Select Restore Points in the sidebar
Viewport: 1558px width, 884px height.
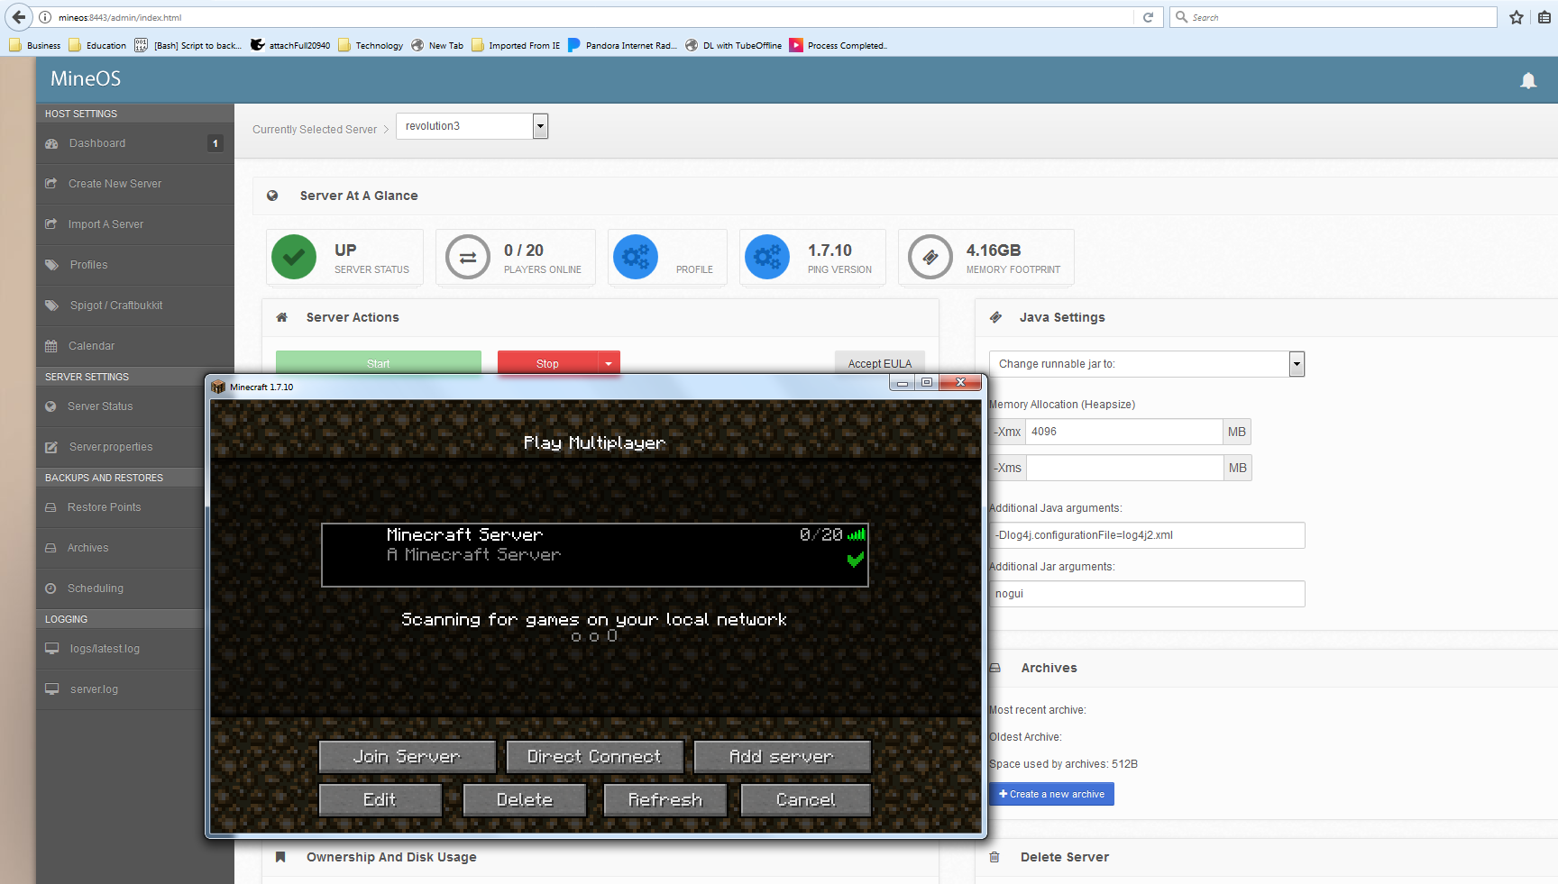104,507
